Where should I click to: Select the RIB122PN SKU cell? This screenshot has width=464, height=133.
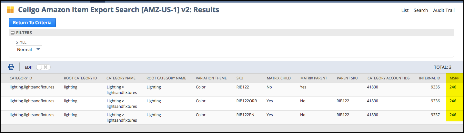245,115
